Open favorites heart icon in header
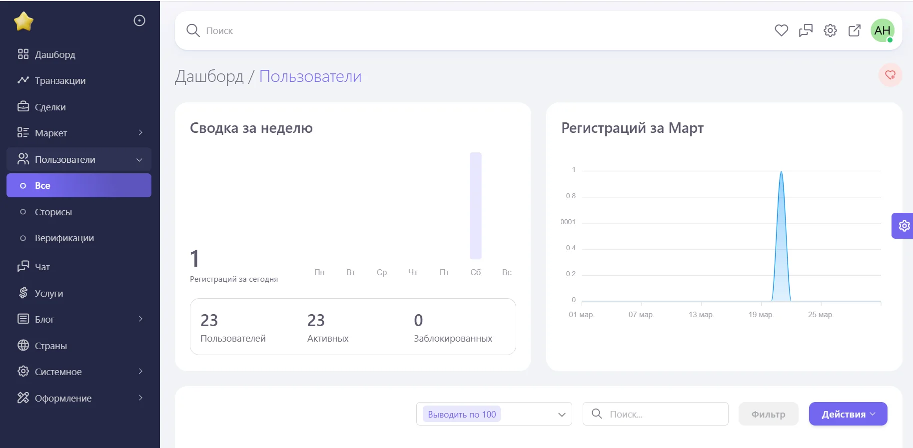The image size is (913, 448). pyautogui.click(x=782, y=30)
